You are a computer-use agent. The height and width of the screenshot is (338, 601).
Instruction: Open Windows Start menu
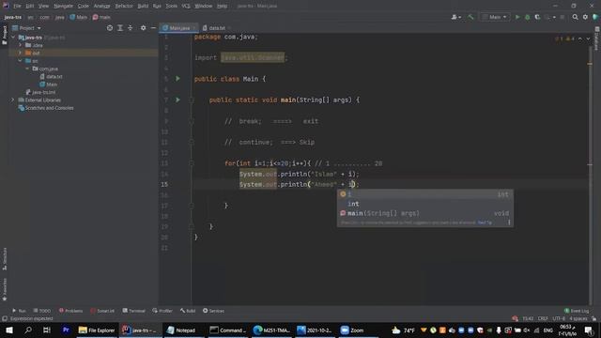coord(9,330)
